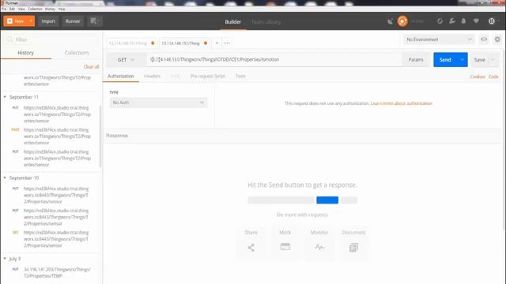This screenshot has width=506, height=284.
Task: Click the Filter search field in sidebar
Action: point(51,39)
